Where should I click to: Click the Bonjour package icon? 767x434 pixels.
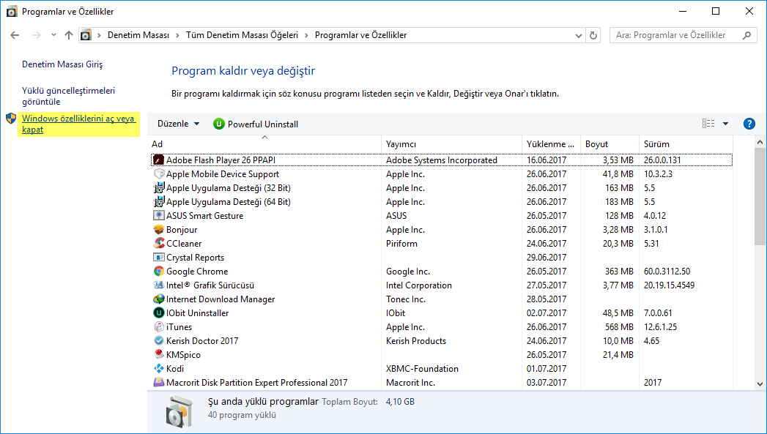click(x=158, y=230)
